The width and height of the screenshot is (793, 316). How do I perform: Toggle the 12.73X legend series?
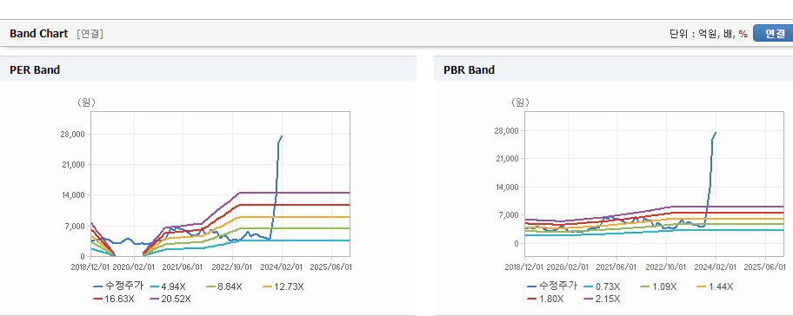click(x=283, y=286)
